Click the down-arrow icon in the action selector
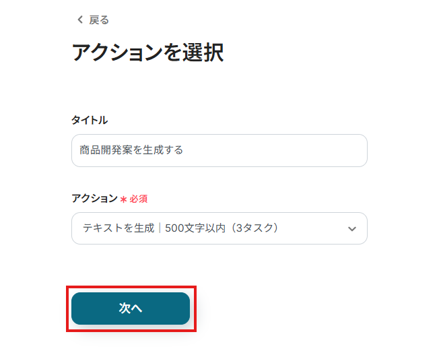The width and height of the screenshot is (439, 357). coord(351,229)
